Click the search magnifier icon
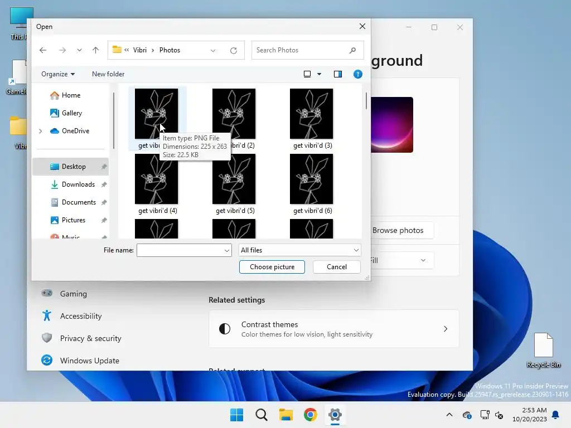 click(x=352, y=50)
